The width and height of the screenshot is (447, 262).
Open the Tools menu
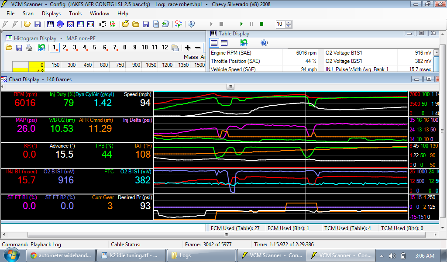tap(75, 14)
